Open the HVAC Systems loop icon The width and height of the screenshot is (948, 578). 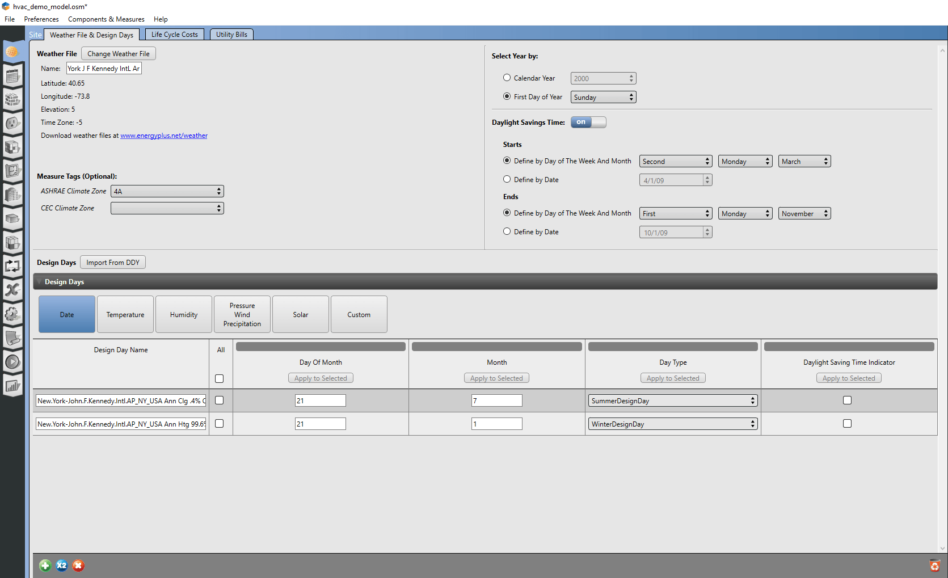click(12, 267)
